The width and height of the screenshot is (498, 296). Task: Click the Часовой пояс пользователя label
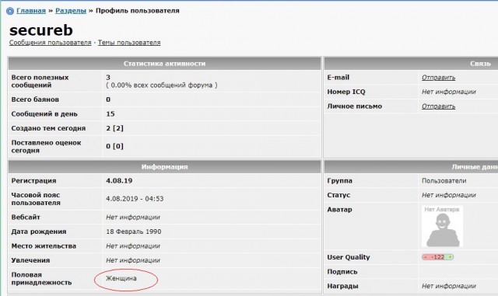pyautogui.click(x=36, y=199)
